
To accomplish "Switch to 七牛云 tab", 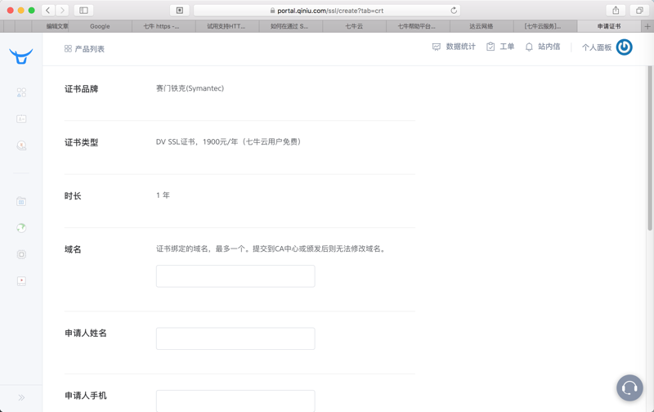I will click(x=354, y=26).
